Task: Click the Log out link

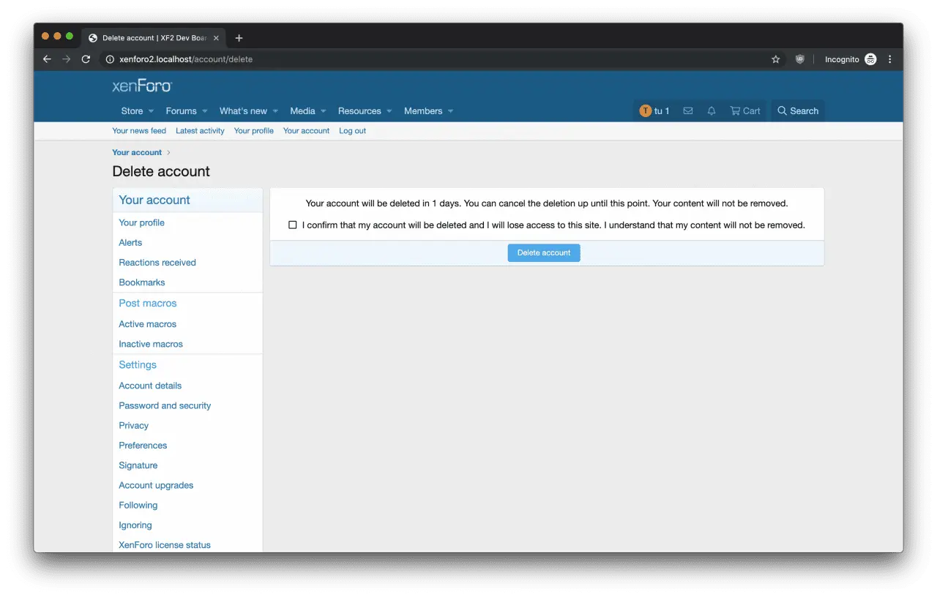Action: tap(352, 131)
